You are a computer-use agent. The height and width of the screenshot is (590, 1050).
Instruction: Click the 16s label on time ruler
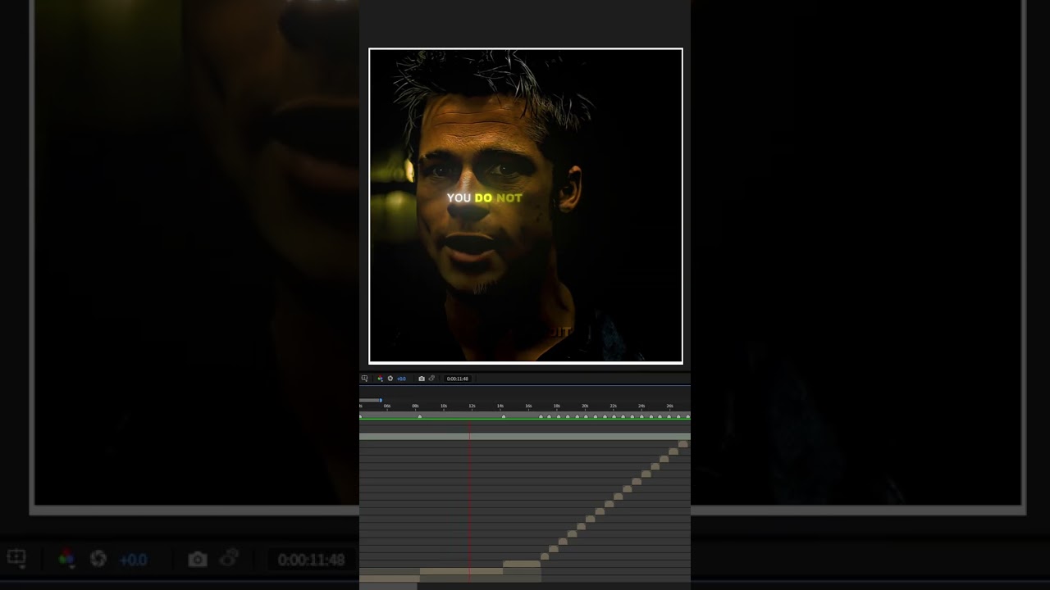[x=528, y=406]
